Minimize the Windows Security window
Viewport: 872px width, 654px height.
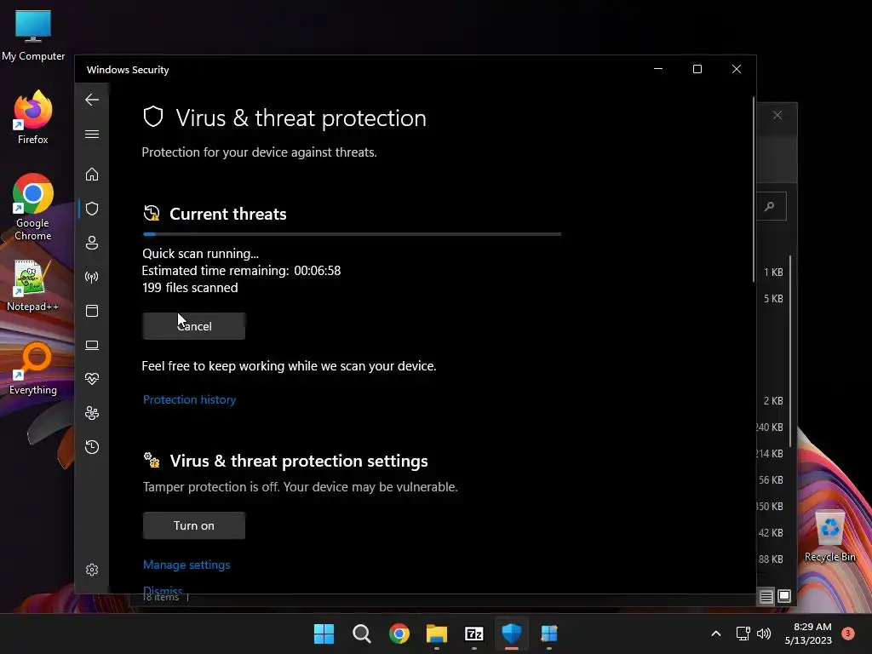(658, 69)
